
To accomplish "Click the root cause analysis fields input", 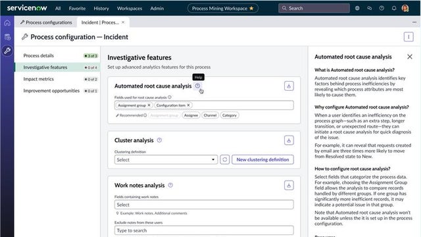I will point(204,105).
